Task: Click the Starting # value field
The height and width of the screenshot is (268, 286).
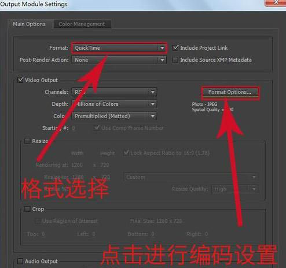Action: 74,128
